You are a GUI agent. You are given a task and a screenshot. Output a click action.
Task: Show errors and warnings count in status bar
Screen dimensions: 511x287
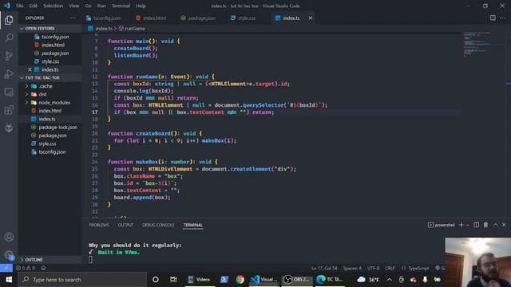[25, 268]
